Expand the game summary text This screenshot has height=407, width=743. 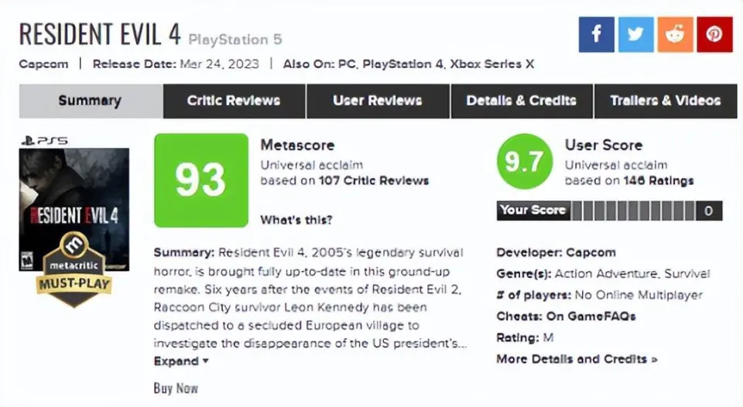coord(181,361)
